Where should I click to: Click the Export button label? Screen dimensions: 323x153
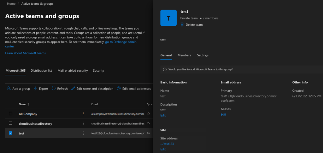pyautogui.click(x=44, y=89)
